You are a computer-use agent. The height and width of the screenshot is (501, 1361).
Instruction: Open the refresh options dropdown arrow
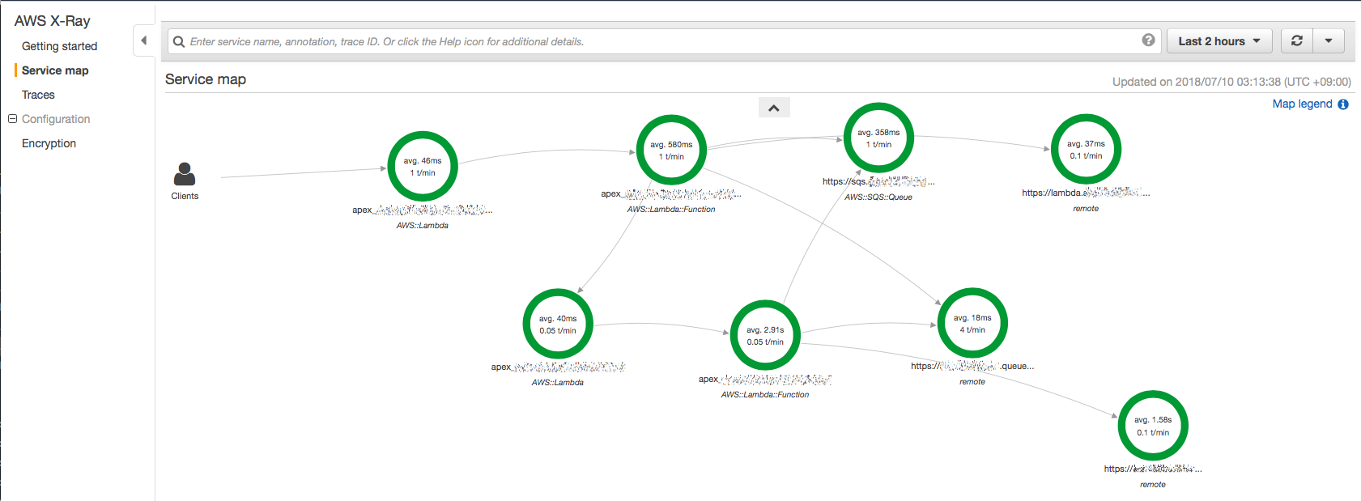pos(1329,41)
